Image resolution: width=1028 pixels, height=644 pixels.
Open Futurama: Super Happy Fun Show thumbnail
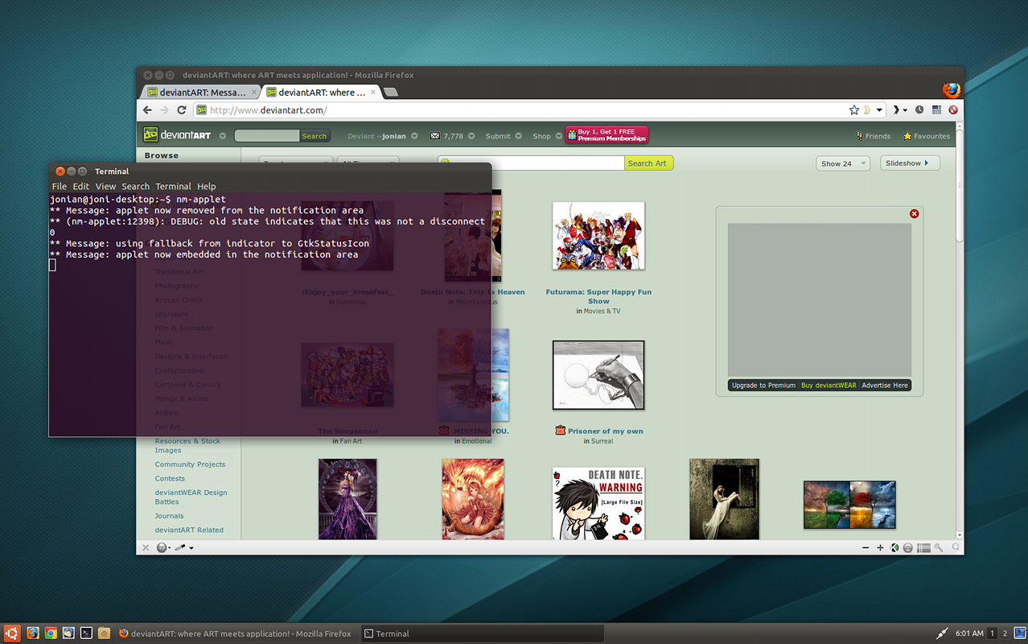pos(598,236)
